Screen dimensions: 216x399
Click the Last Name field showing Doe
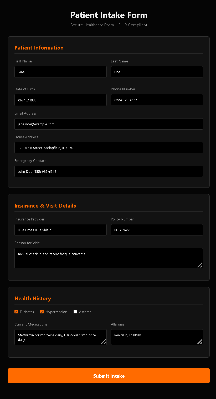pos(157,72)
